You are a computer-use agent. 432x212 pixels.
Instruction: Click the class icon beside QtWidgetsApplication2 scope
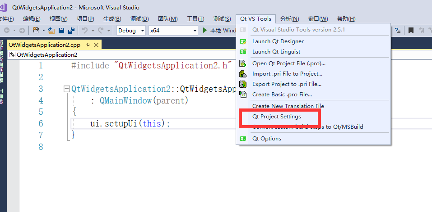12,54
